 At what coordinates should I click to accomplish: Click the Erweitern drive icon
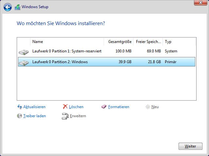click(x=65, y=116)
